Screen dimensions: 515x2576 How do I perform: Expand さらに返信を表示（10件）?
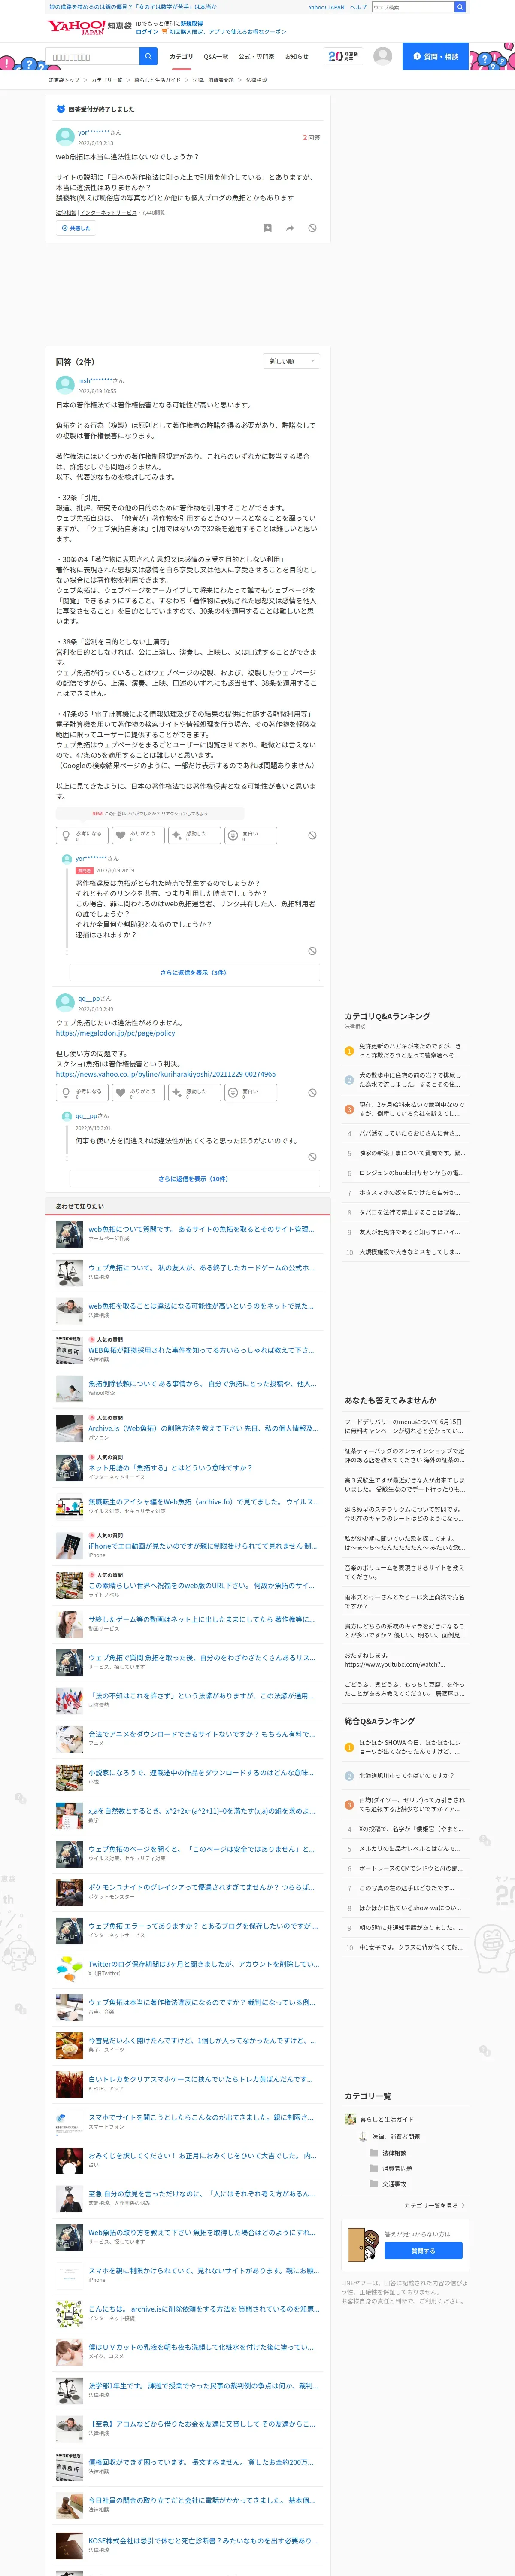pyautogui.click(x=194, y=1178)
